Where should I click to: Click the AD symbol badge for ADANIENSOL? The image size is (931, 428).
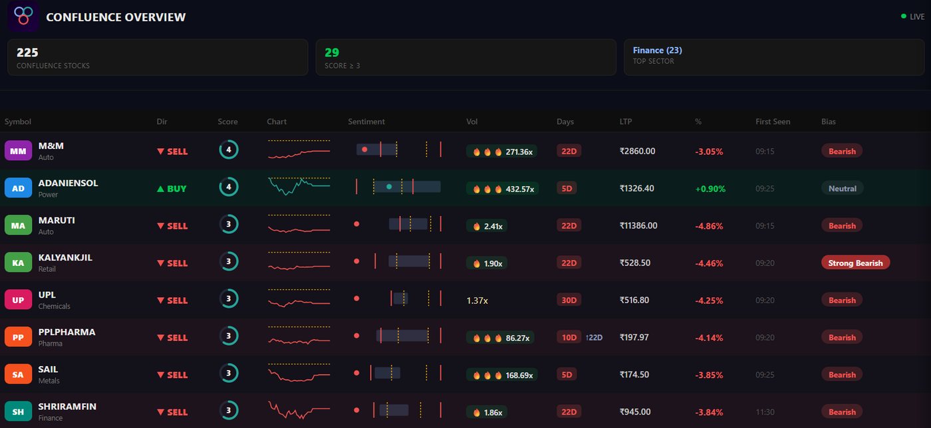18,188
